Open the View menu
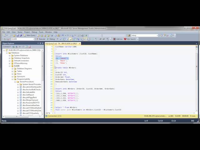 14,32
